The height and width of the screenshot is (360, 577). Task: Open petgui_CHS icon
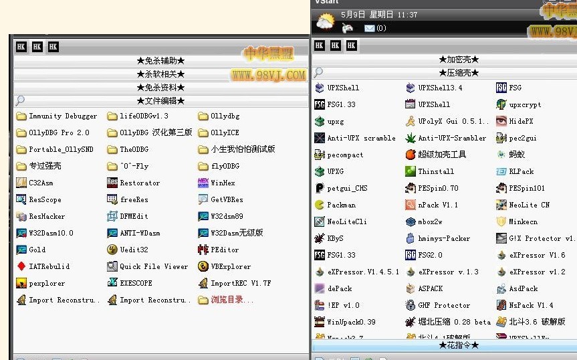(x=320, y=188)
